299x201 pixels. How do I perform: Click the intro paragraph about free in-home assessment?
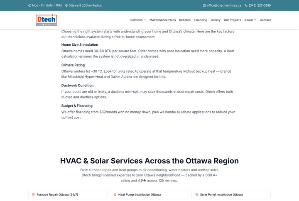(148, 34)
